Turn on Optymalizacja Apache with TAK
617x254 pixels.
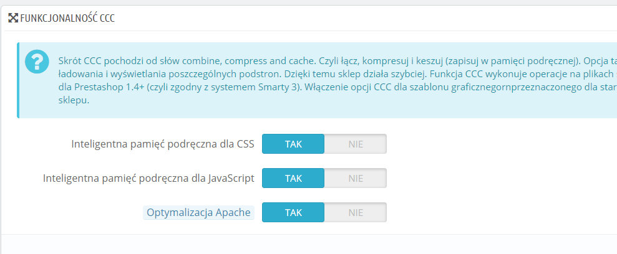tap(293, 212)
